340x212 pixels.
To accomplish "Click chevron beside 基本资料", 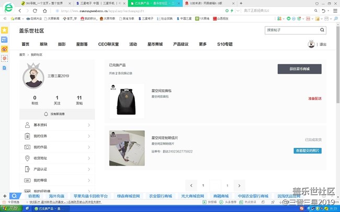I will 89,125.
